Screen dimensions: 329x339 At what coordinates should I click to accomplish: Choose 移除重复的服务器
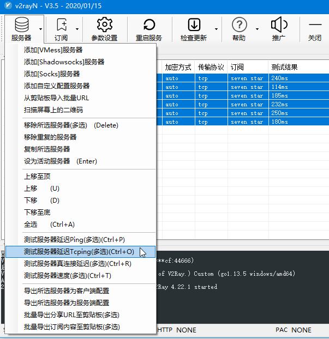click(x=81, y=137)
